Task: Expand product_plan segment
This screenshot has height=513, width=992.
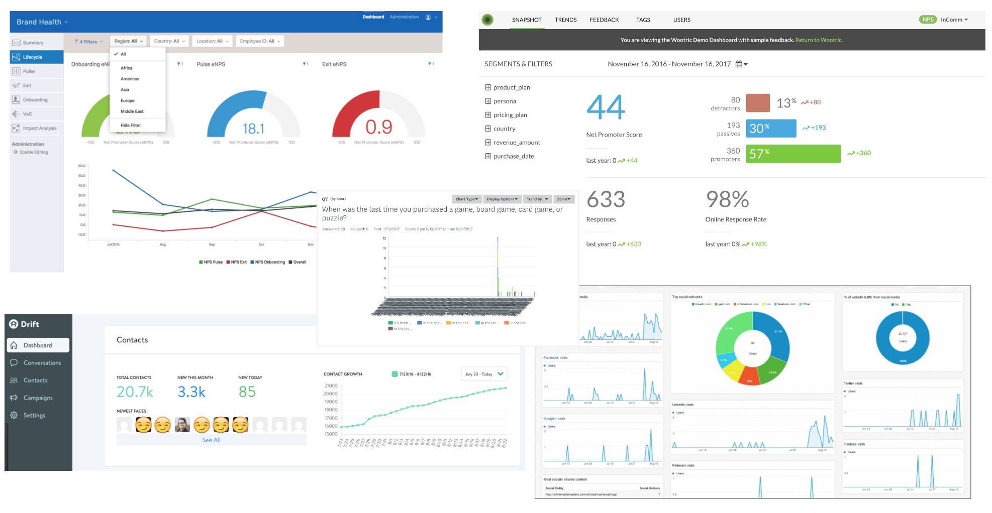Action: (x=487, y=87)
